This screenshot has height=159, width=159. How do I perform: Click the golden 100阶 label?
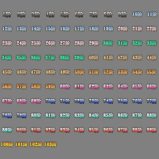7,145
